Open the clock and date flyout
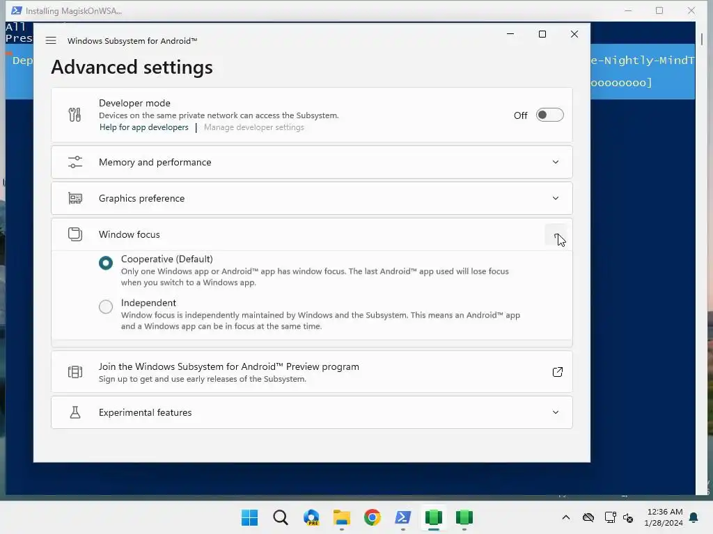 (x=664, y=517)
